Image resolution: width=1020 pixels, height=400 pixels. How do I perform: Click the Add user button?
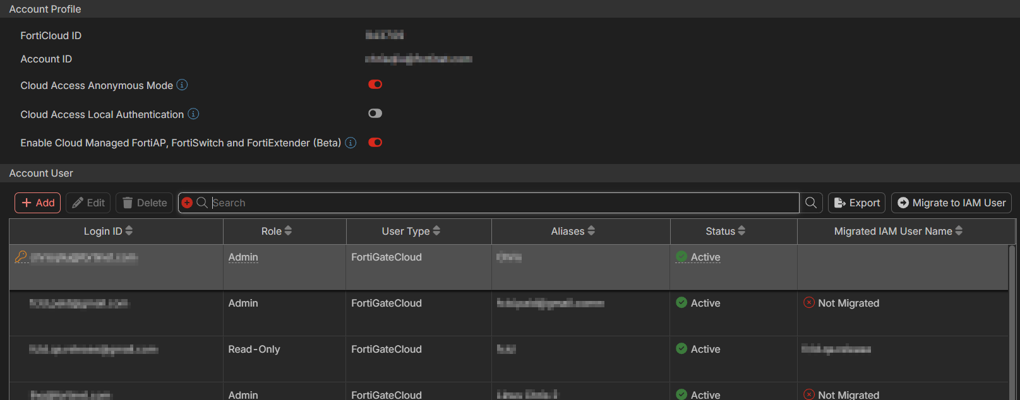(x=38, y=203)
